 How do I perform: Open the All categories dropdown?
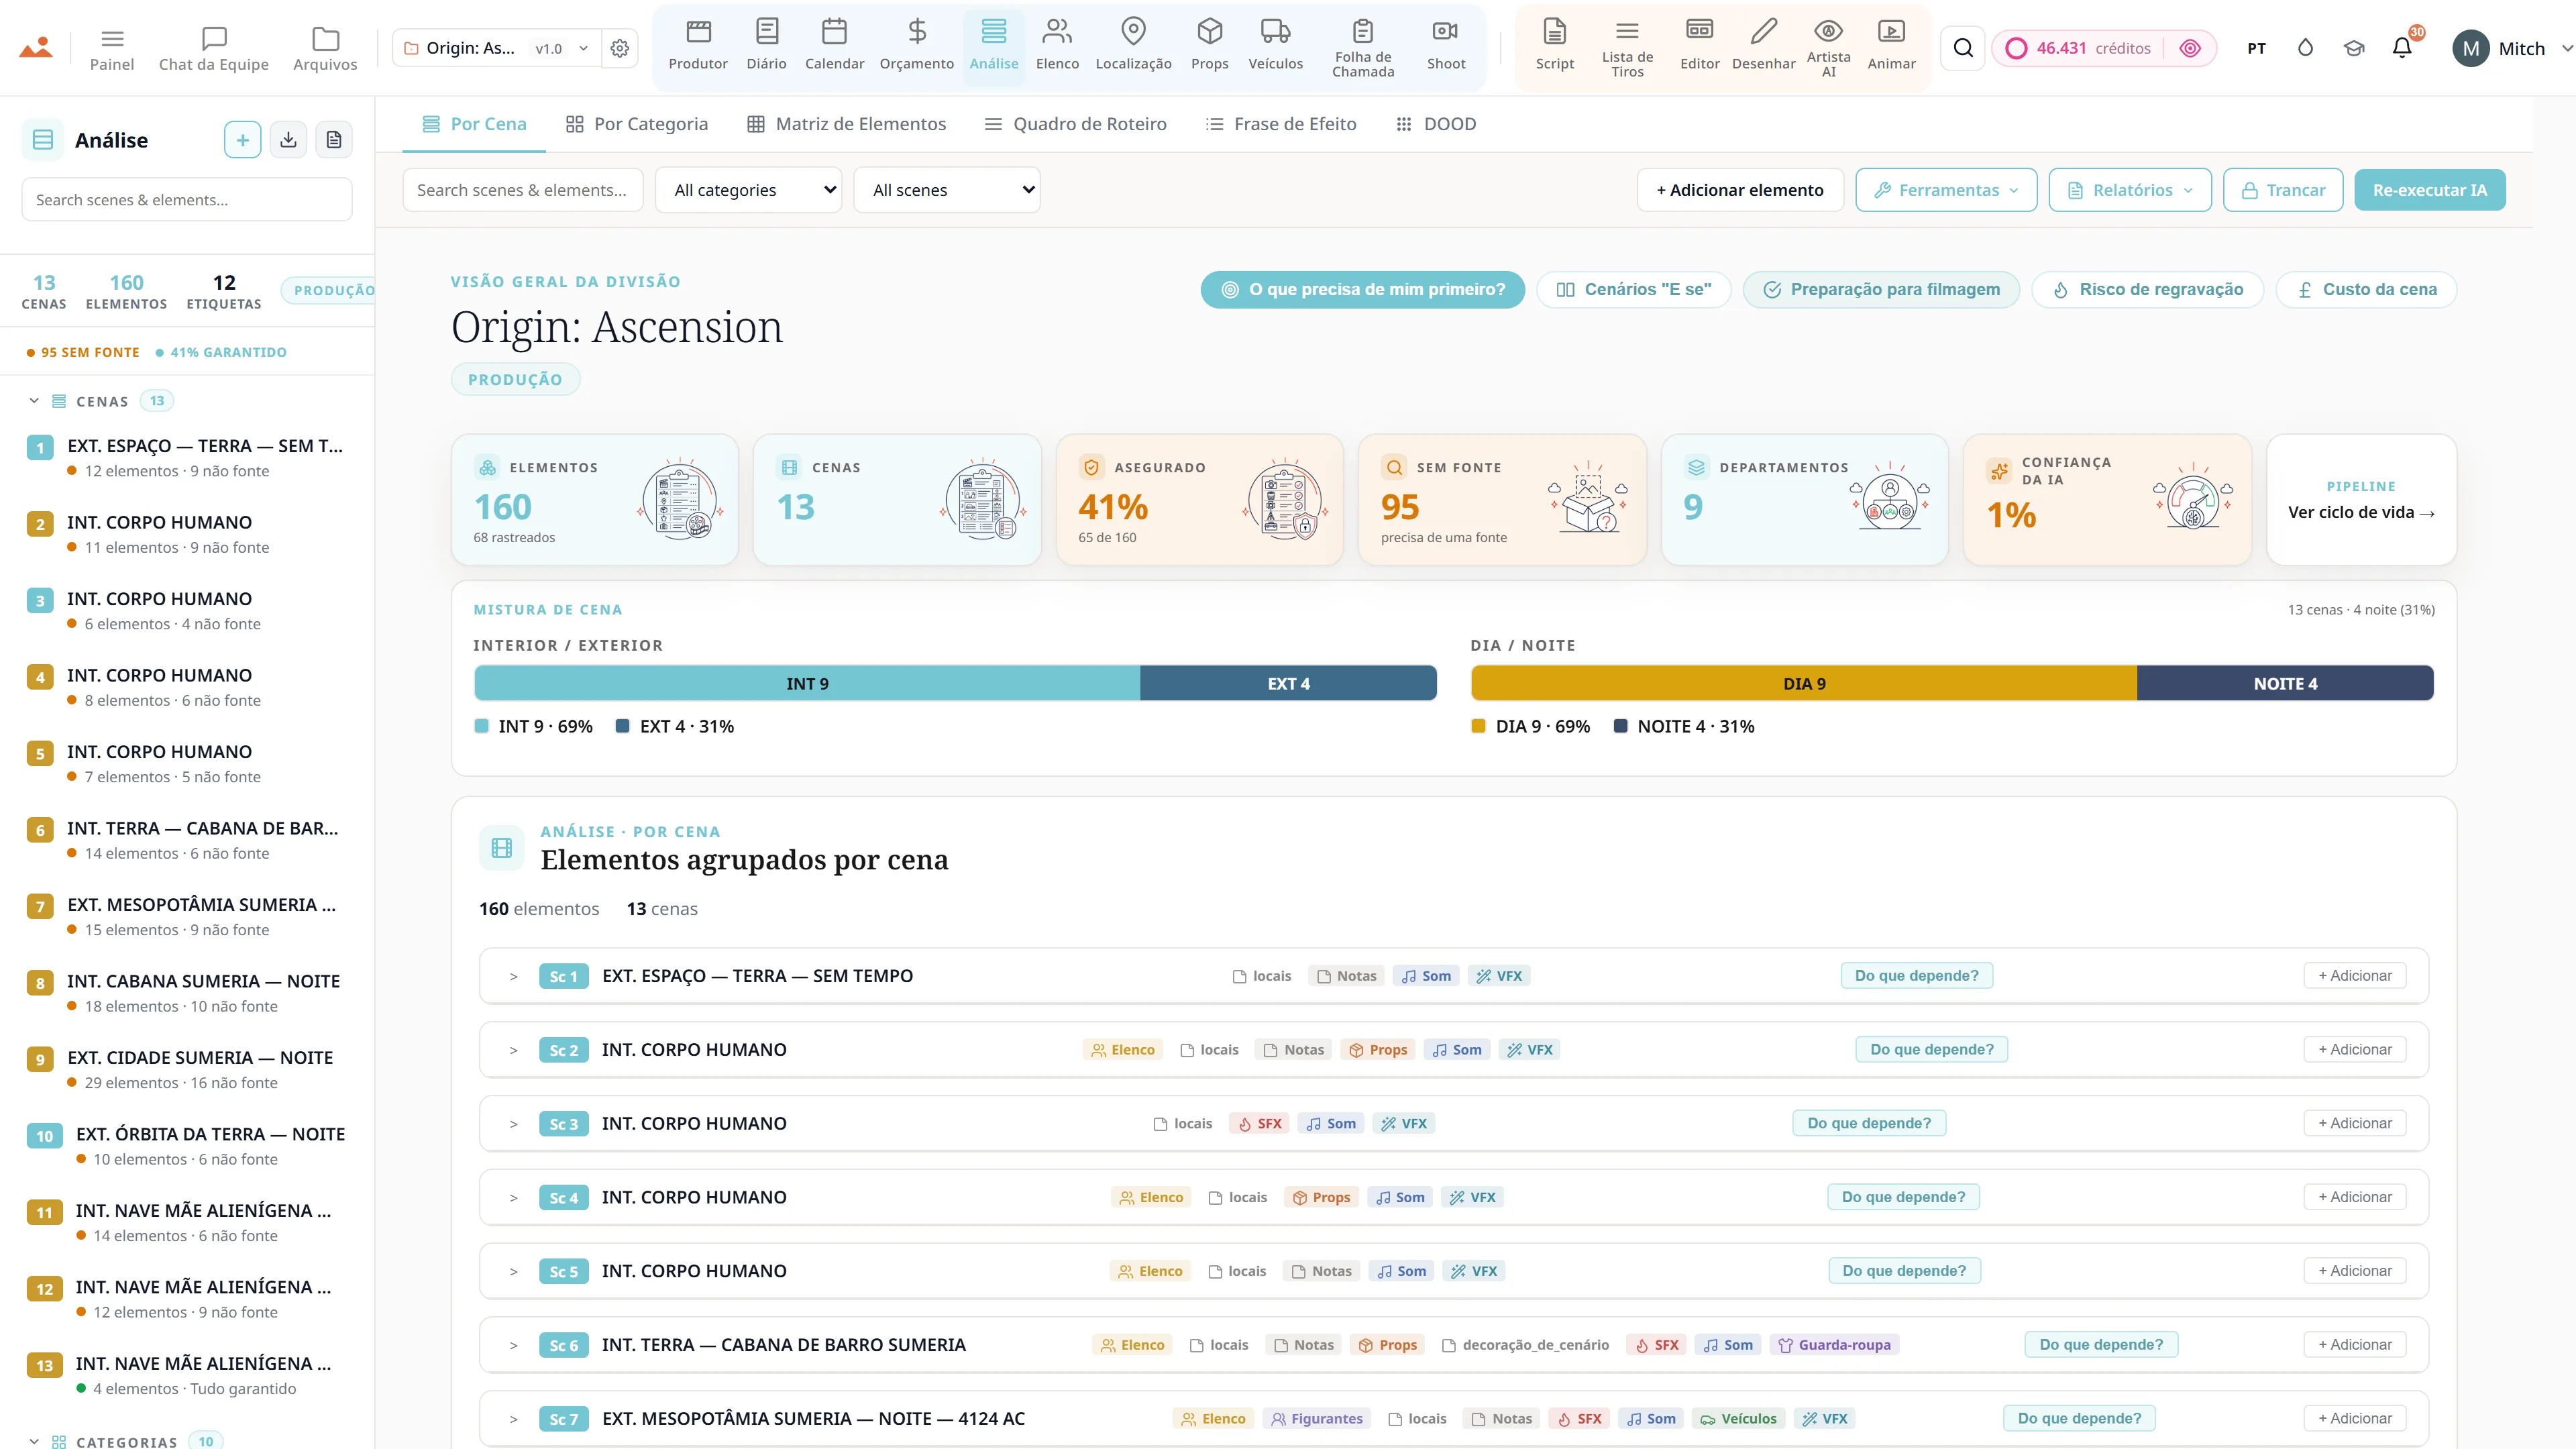pos(748,190)
